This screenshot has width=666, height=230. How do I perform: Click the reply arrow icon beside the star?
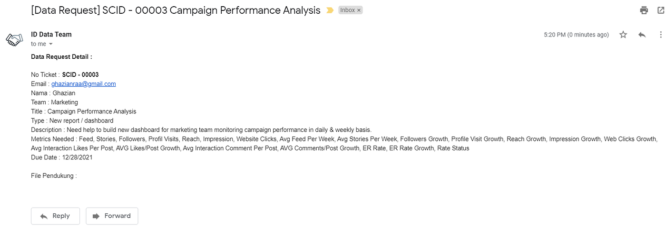point(642,35)
